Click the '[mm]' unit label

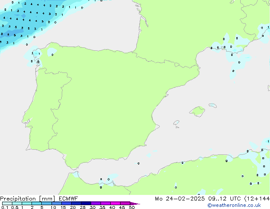coord(47,199)
